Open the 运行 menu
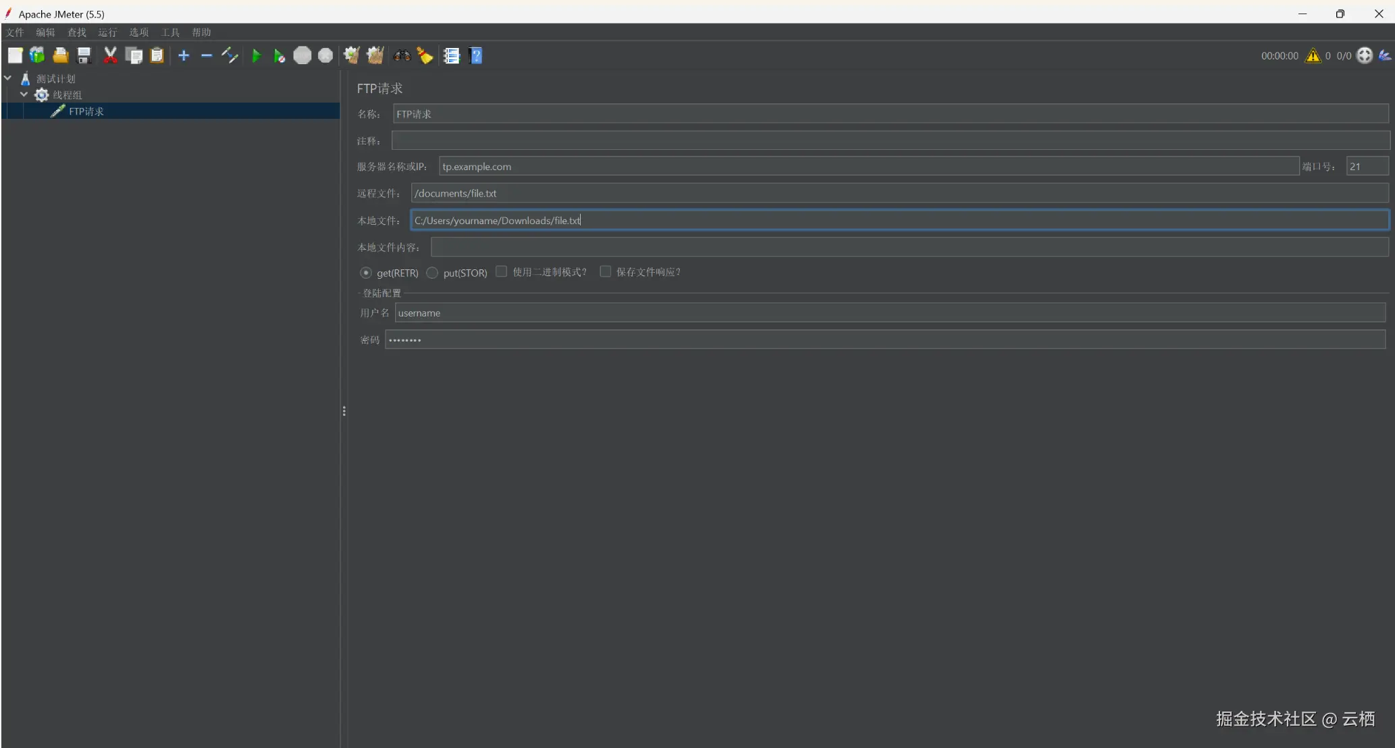This screenshot has width=1395, height=748. click(x=107, y=32)
